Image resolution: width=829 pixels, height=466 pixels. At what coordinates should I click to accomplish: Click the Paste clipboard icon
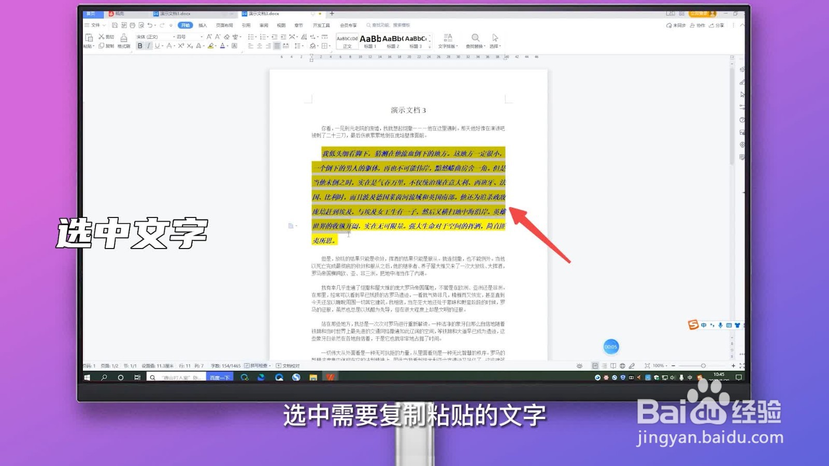coord(89,37)
